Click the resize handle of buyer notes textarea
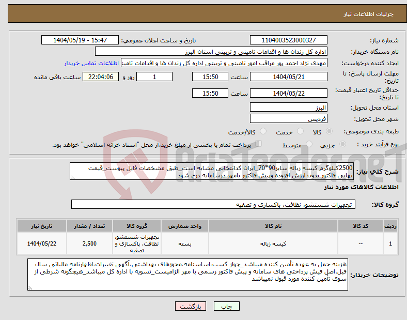Image resolution: width=407 pixels, height=320 pixels. coord(30,288)
